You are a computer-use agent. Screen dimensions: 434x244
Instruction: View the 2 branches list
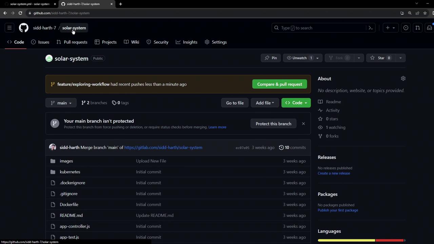coord(94,103)
